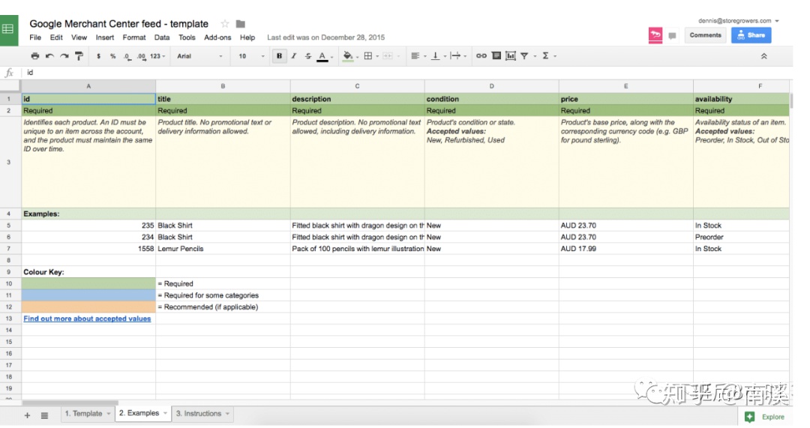Open the Help menu
This screenshot has width=810, height=428.
point(247,37)
